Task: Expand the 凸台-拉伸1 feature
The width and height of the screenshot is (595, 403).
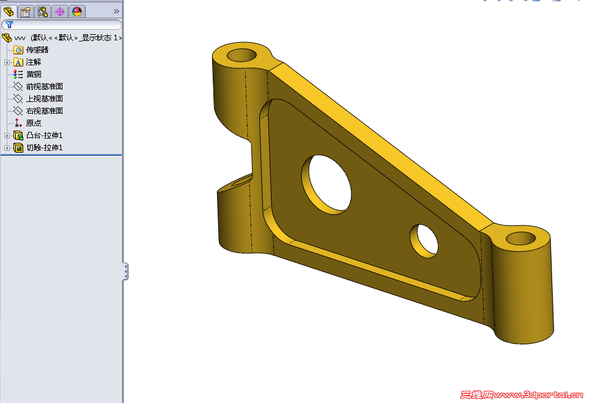Action: pos(7,136)
